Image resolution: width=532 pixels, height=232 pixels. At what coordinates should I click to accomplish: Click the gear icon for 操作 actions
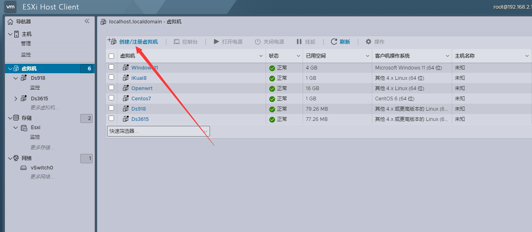click(x=369, y=42)
